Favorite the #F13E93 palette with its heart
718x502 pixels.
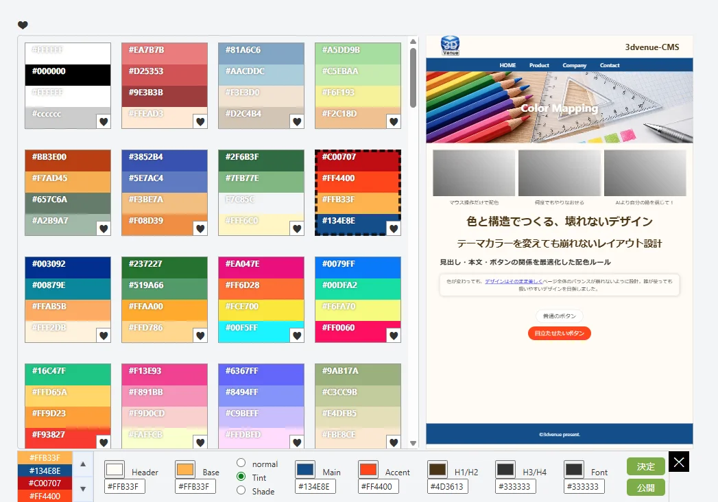pos(200,442)
